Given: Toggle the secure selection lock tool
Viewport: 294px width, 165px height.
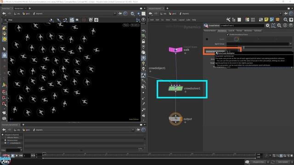Looking at the screenshot, I should [4, 55].
